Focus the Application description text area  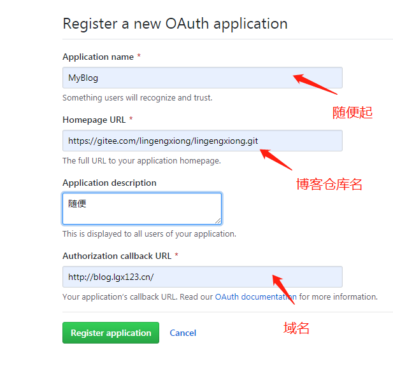[x=141, y=209]
